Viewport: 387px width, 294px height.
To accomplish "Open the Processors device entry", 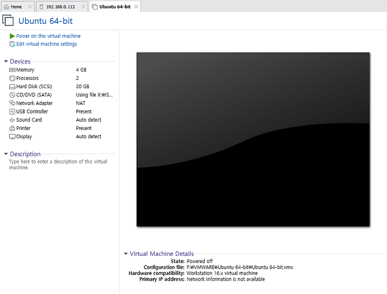I will [27, 78].
